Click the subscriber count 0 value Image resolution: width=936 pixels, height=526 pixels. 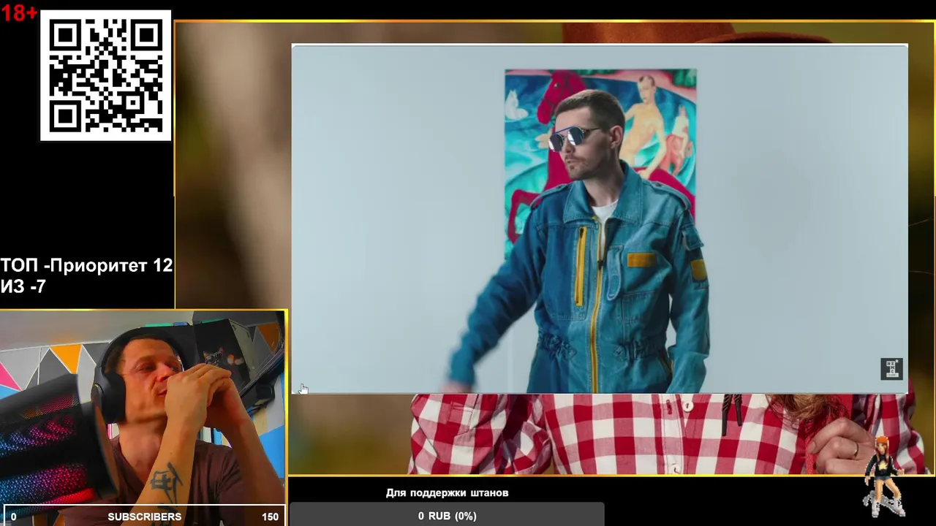[13, 517]
